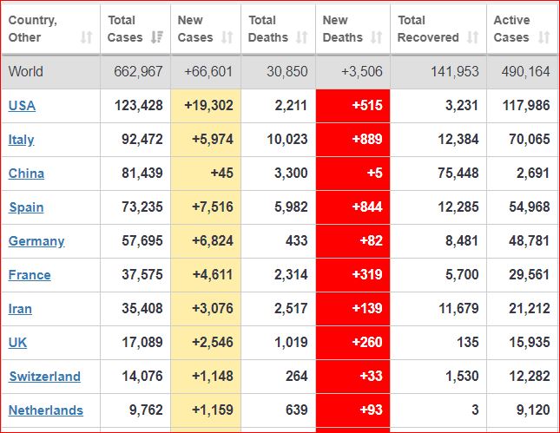Click the Country, Other header label

tap(32, 29)
